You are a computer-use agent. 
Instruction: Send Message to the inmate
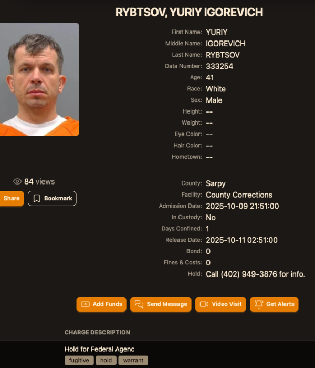[x=161, y=304]
